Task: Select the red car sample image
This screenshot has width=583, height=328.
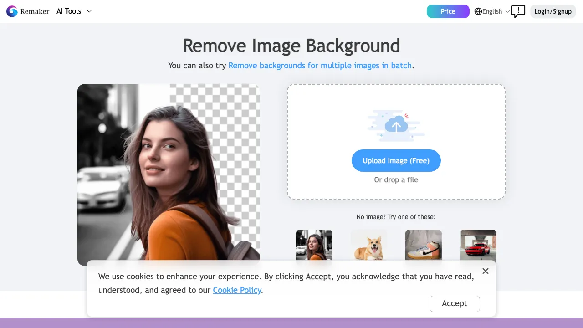Action: (478, 246)
